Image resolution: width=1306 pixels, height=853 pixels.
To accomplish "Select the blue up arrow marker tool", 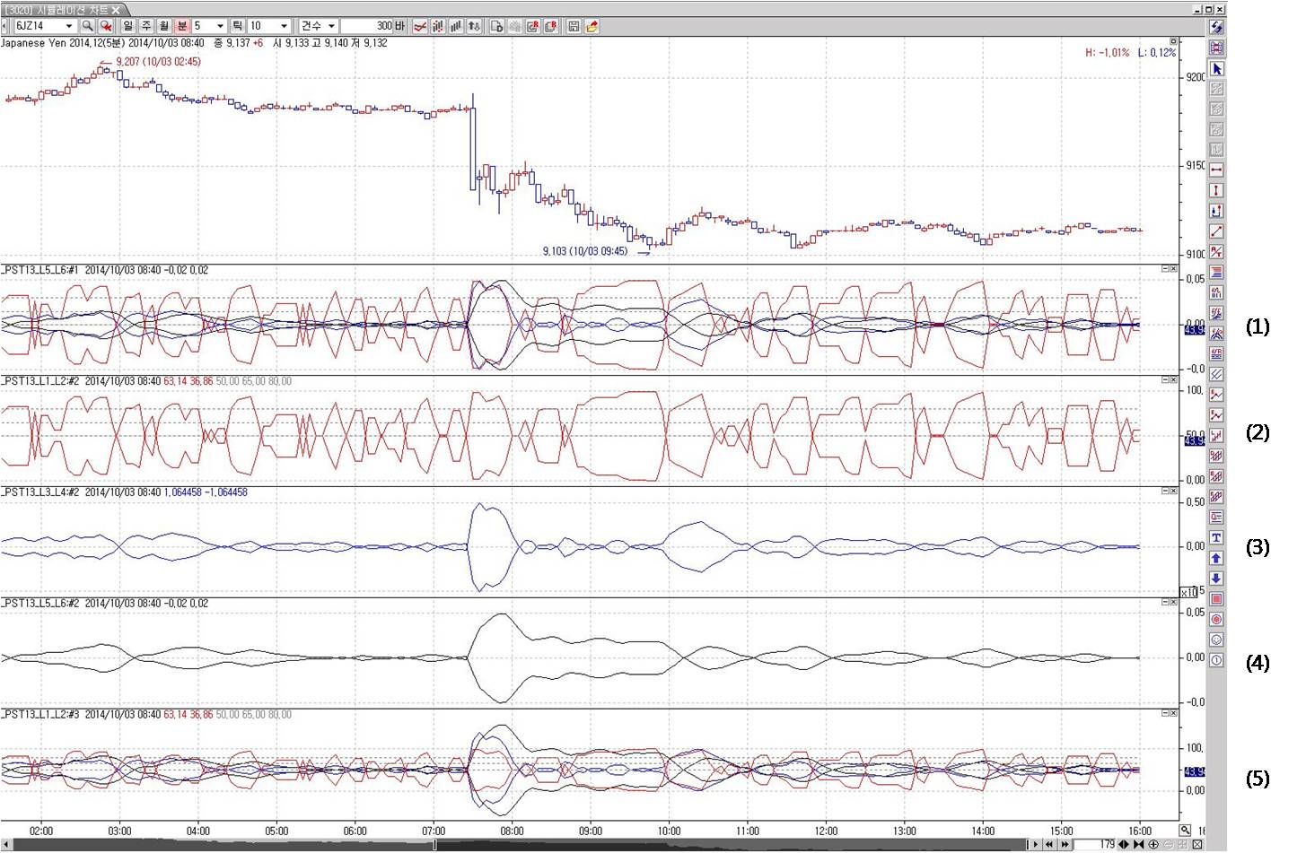I will 1216,558.
